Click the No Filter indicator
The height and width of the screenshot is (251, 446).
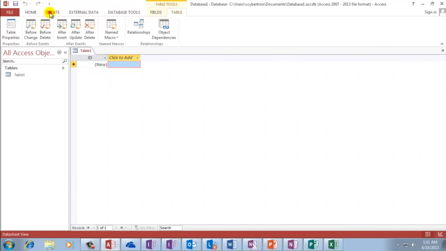(144, 228)
